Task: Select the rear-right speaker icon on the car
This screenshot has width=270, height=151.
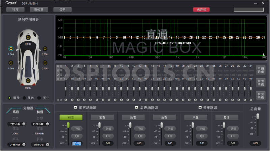Action: 45,63
